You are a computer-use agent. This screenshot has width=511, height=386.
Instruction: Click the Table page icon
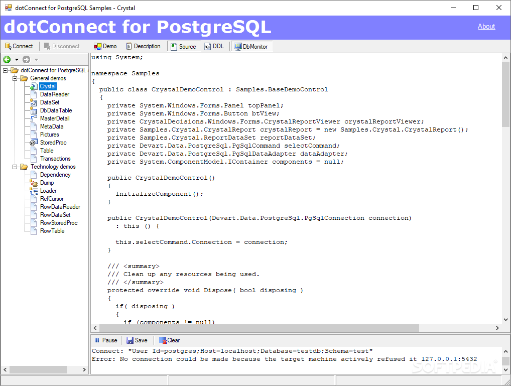tap(34, 151)
